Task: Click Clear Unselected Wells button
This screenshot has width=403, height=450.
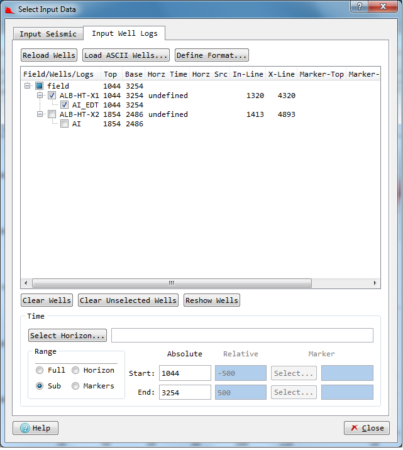Action: 128,300
